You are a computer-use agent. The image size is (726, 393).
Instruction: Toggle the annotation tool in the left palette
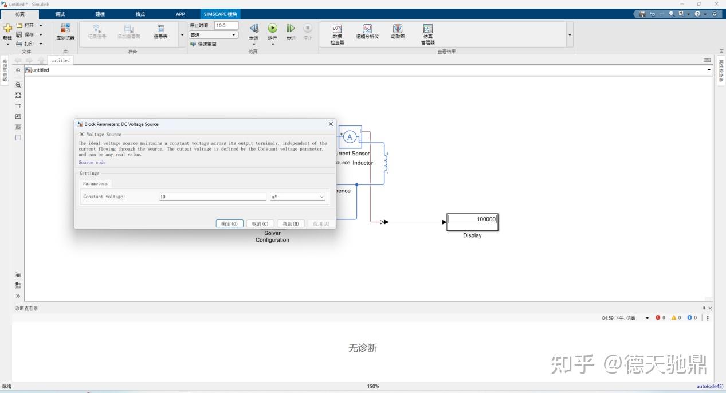[x=18, y=116]
